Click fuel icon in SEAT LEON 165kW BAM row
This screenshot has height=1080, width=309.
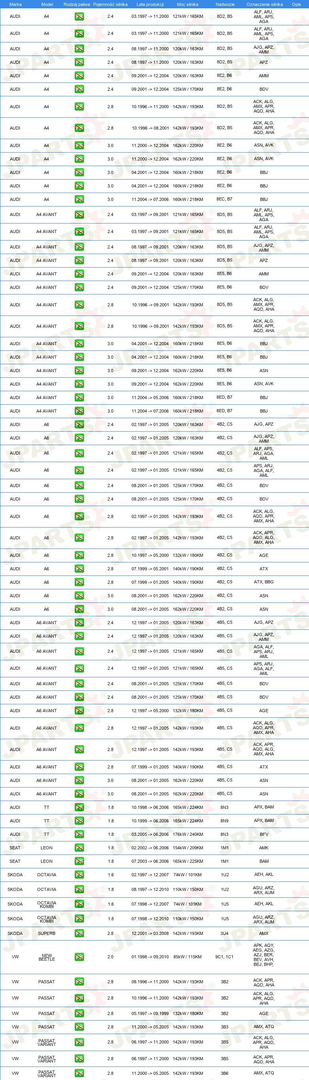[x=79, y=861]
